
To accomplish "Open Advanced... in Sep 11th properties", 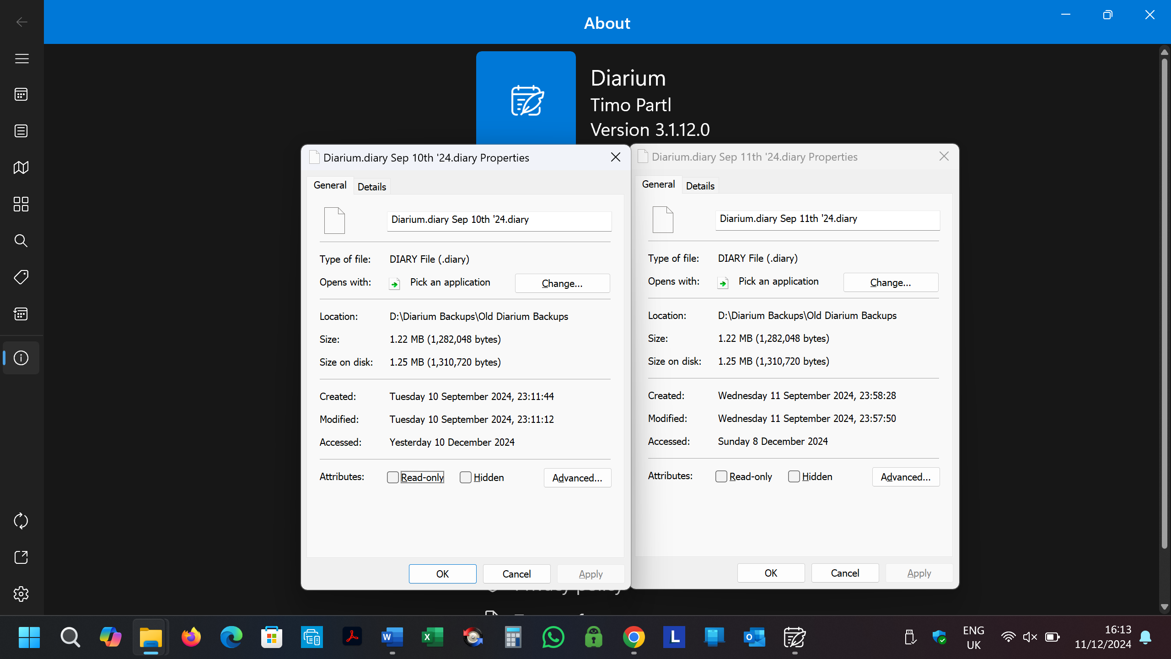I will (906, 477).
